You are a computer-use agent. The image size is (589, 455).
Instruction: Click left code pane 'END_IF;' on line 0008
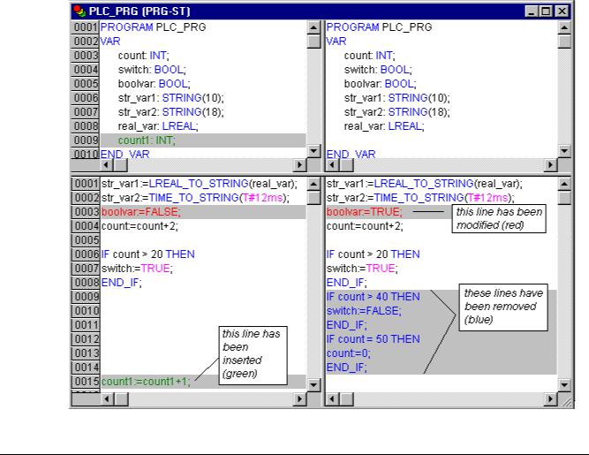point(121,283)
